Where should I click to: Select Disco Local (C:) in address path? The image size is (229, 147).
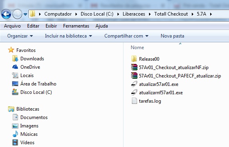[x=97, y=14]
